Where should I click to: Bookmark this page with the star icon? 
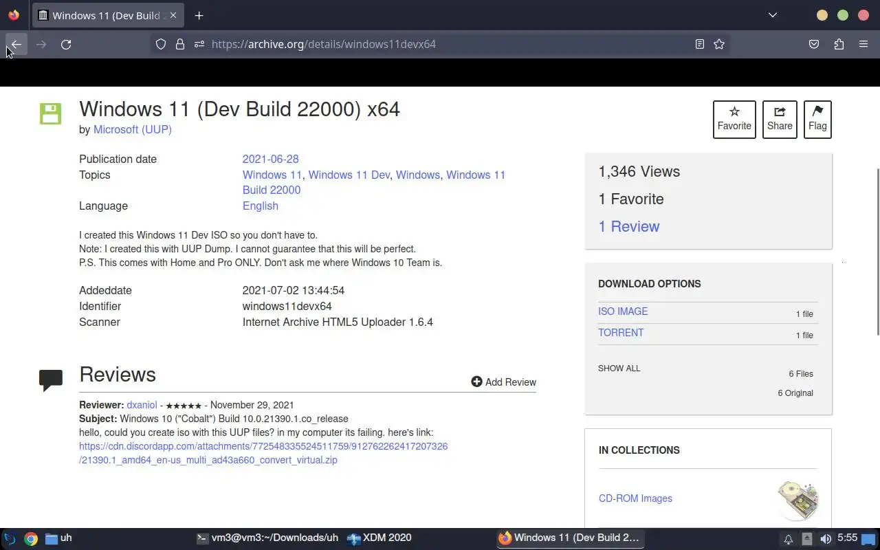point(719,44)
